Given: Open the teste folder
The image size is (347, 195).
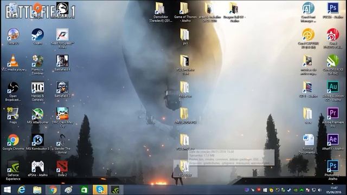Looking at the screenshot, I should [309, 115].
